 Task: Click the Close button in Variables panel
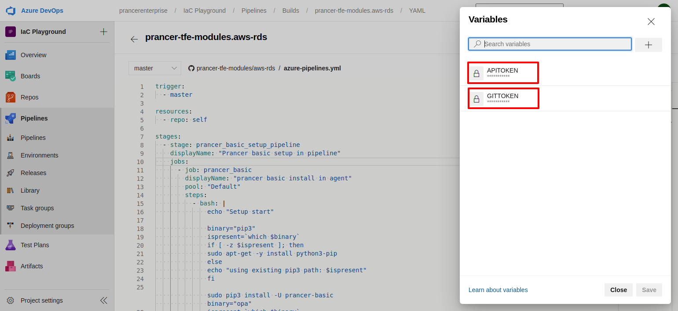(x=619, y=290)
